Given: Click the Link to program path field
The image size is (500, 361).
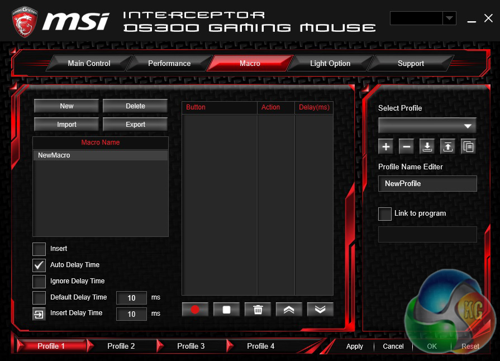Looking at the screenshot, I should pos(427,234).
